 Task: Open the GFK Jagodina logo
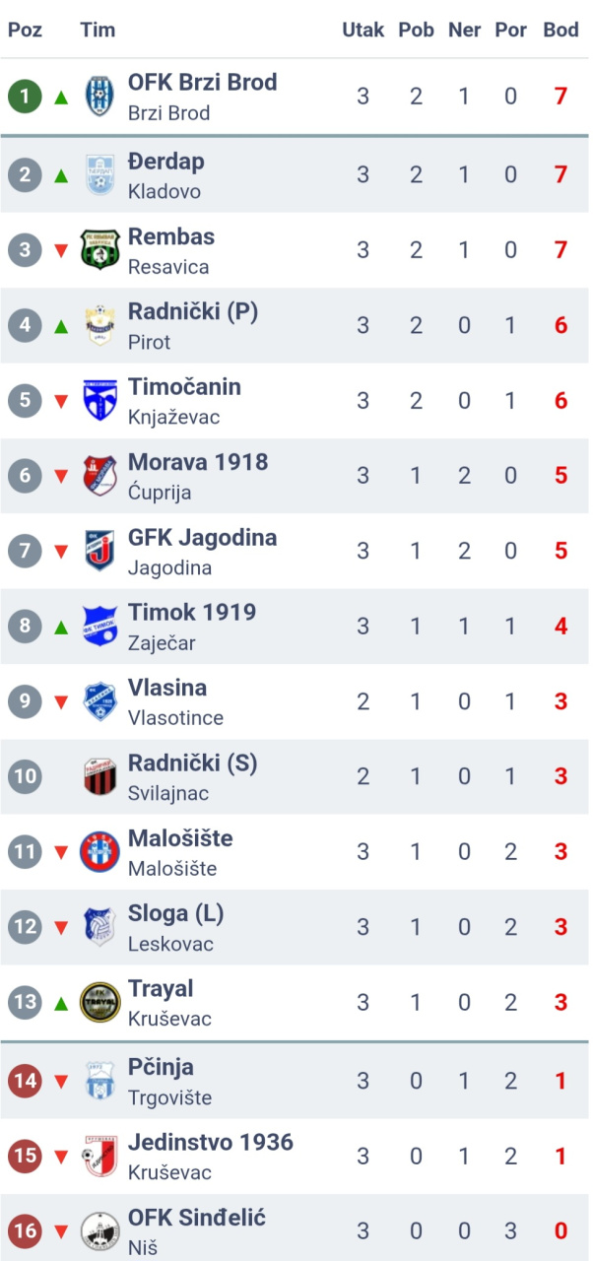pos(99,551)
